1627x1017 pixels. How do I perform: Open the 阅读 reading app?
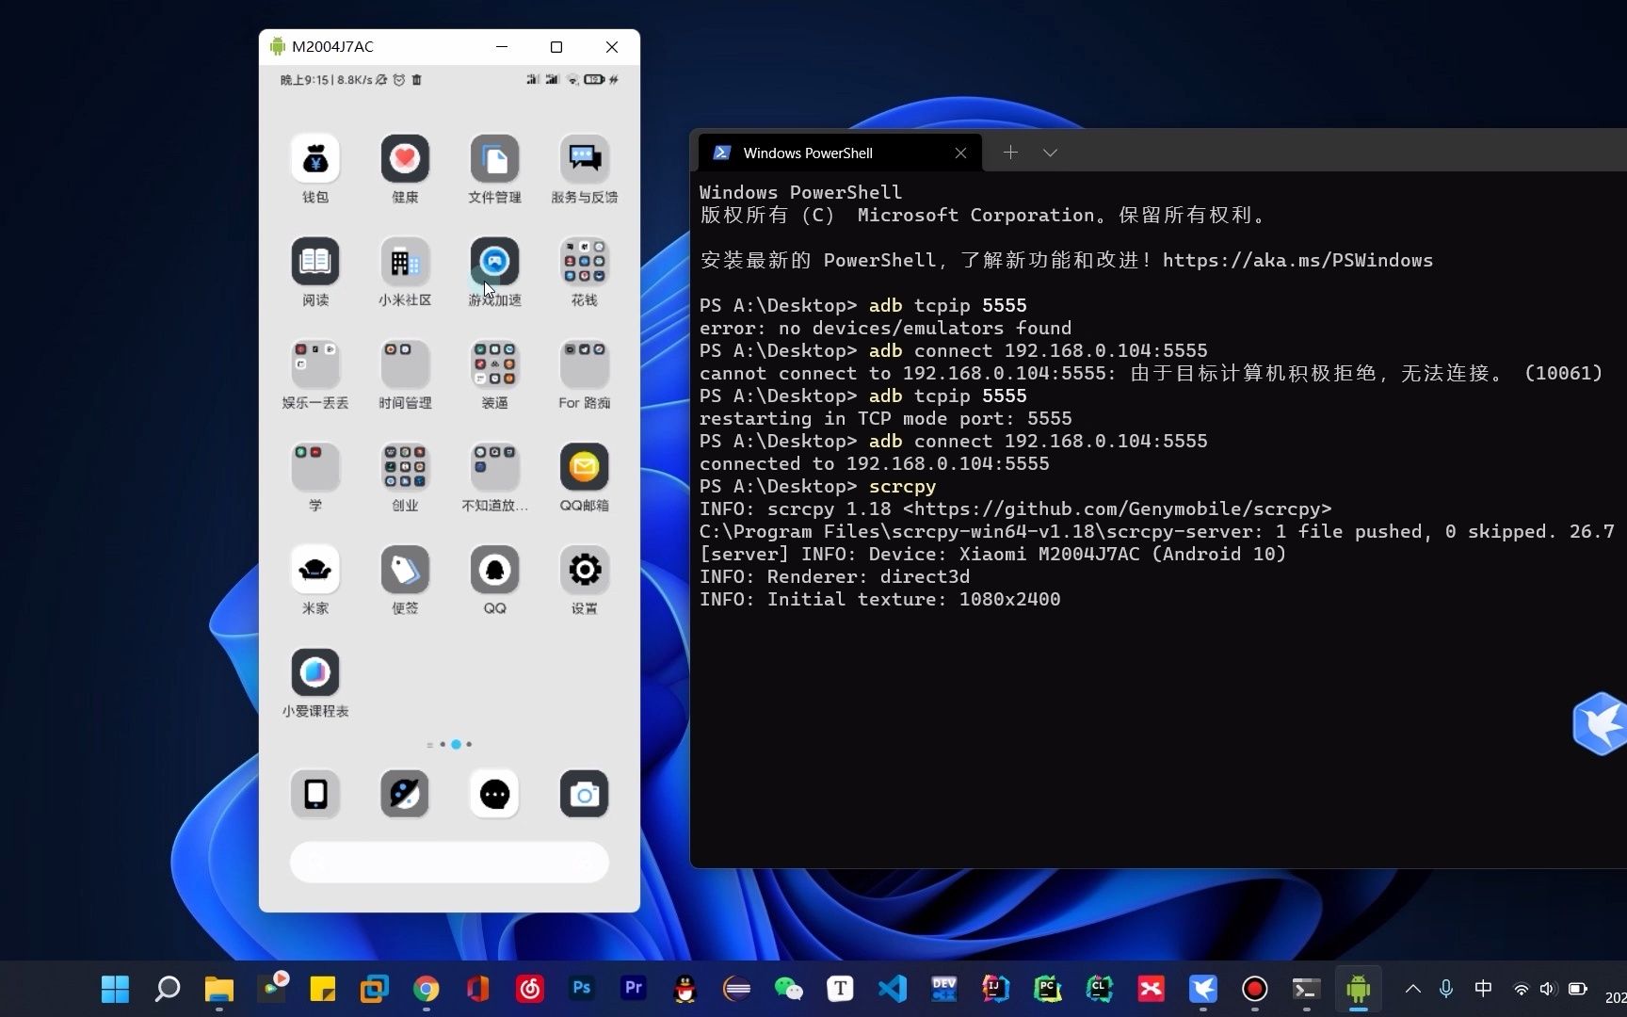coord(314,262)
